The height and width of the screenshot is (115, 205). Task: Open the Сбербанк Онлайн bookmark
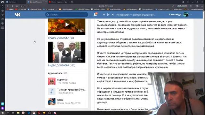83,9
